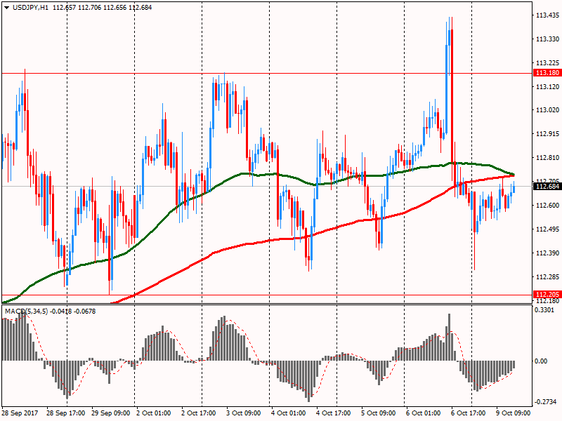The width and height of the screenshot is (562, 421).
Task: Select the 113.020 price scale value
Action: [548, 110]
